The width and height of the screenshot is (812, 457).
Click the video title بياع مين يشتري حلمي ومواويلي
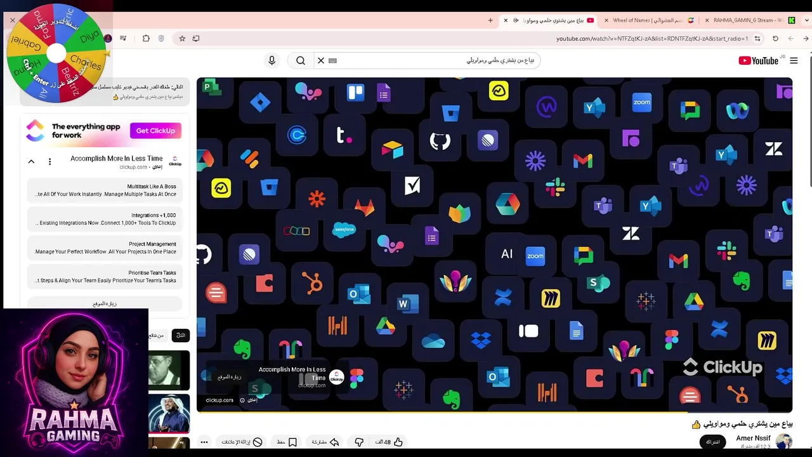click(747, 424)
